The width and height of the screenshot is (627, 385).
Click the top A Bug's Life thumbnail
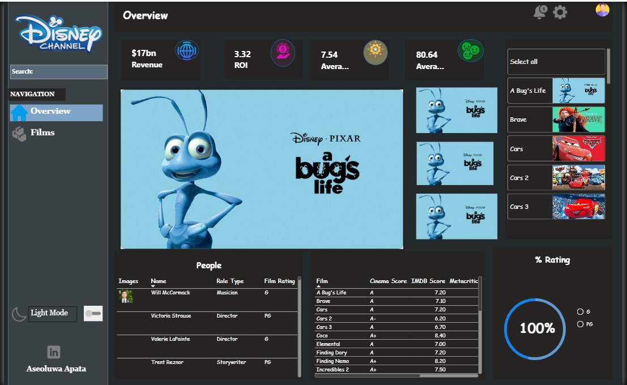click(x=457, y=110)
